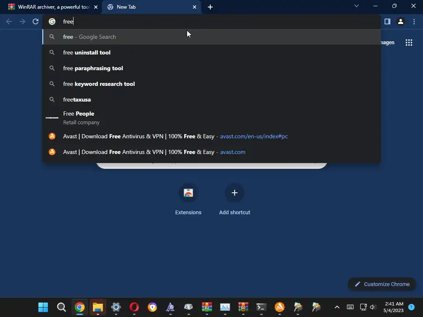The width and height of the screenshot is (423, 317).
Task: Open the clock showing 2:41 AM
Action: pyautogui.click(x=394, y=307)
